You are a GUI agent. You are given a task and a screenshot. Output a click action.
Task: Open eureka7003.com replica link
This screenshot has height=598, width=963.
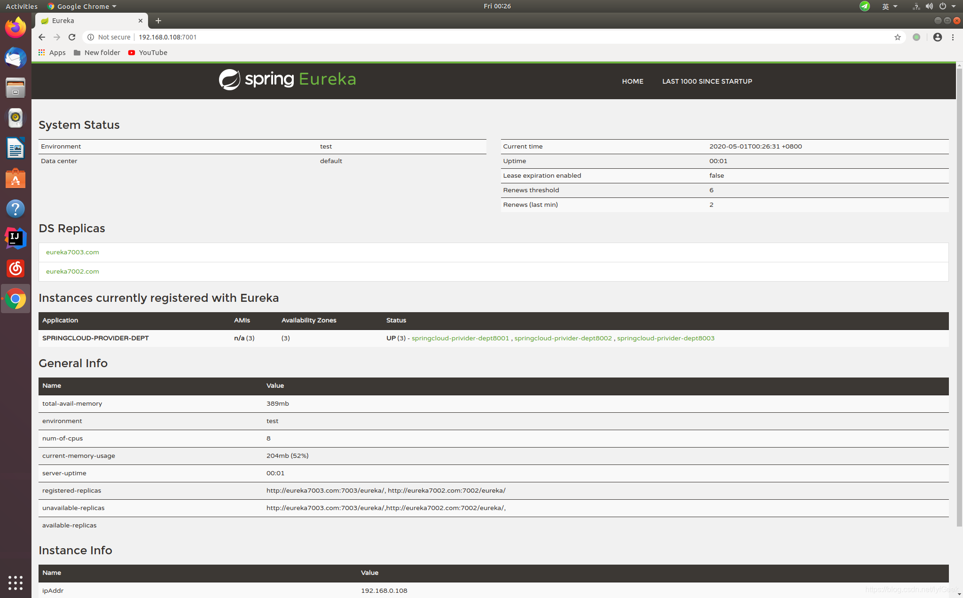tap(72, 252)
